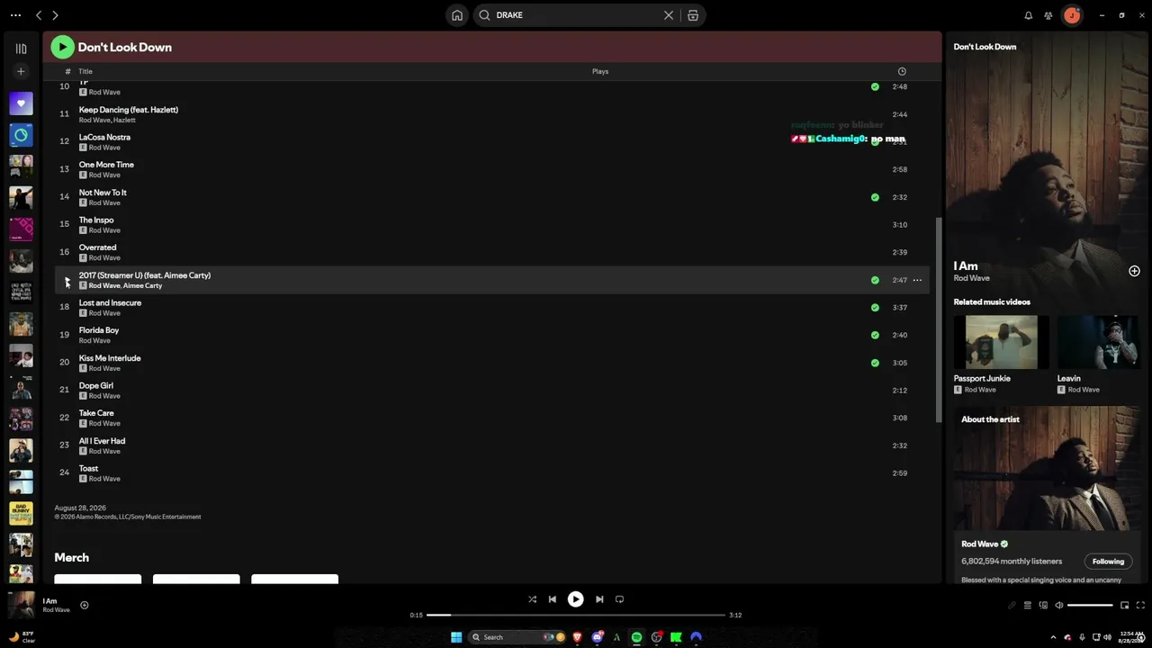Select the track All I Ever Had
The height and width of the screenshot is (648, 1152).
point(493,445)
